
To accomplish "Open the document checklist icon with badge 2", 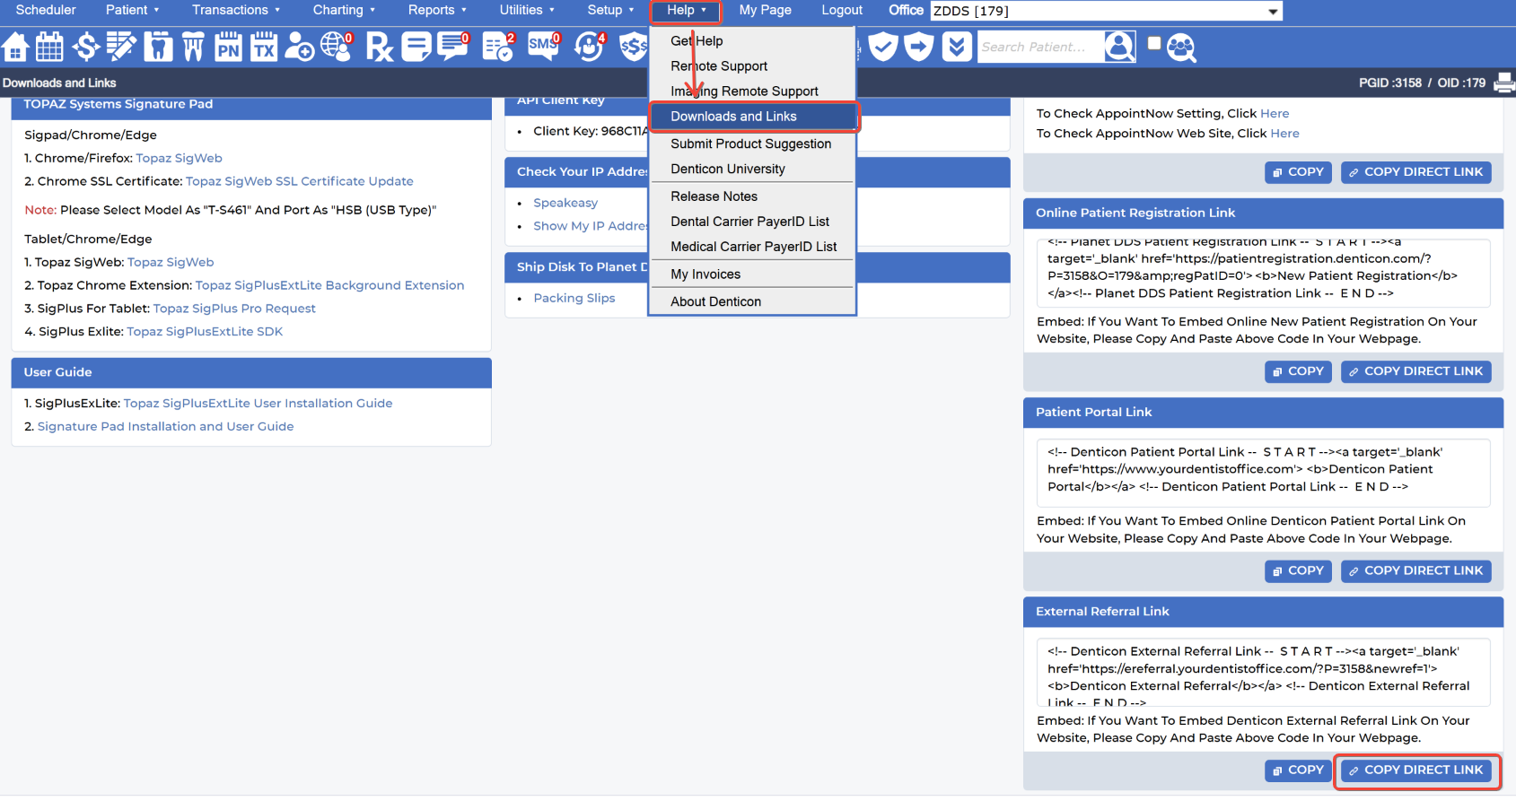I will point(498,46).
